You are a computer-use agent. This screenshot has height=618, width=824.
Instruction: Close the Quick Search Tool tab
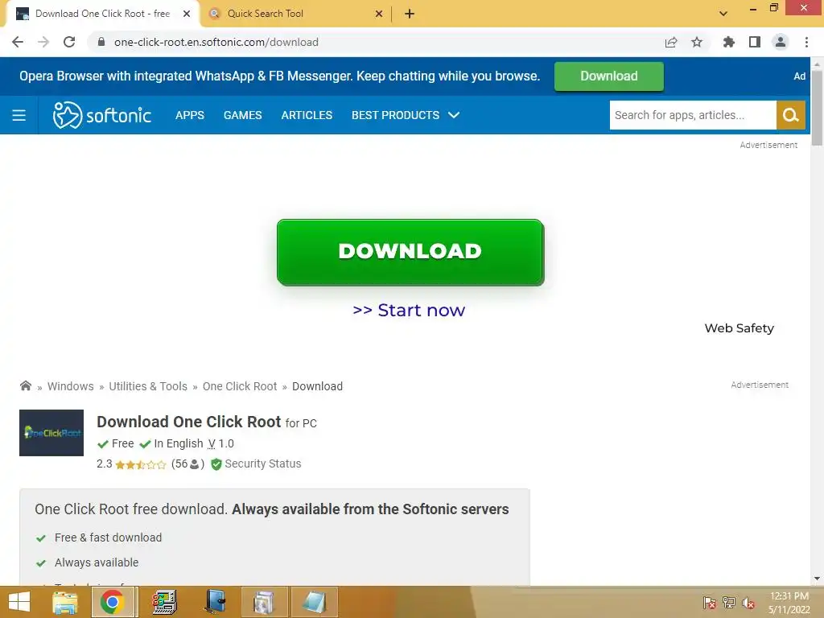[379, 14]
